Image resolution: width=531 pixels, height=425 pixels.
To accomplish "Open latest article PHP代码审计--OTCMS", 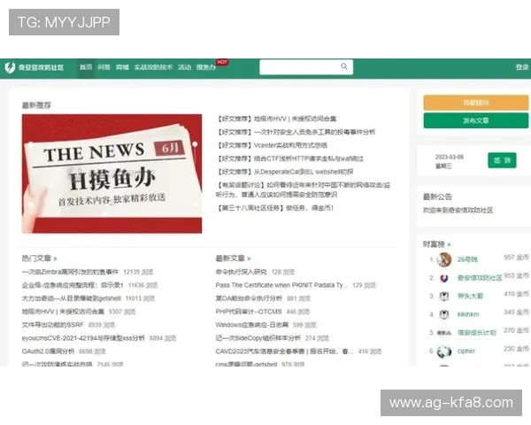I will (249, 312).
